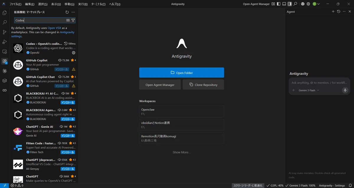Open the green account avatar
Screen dimensions: 354x188
[x=314, y=4]
